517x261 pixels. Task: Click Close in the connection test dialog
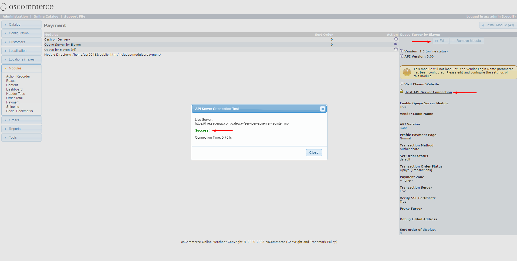pyautogui.click(x=314, y=153)
